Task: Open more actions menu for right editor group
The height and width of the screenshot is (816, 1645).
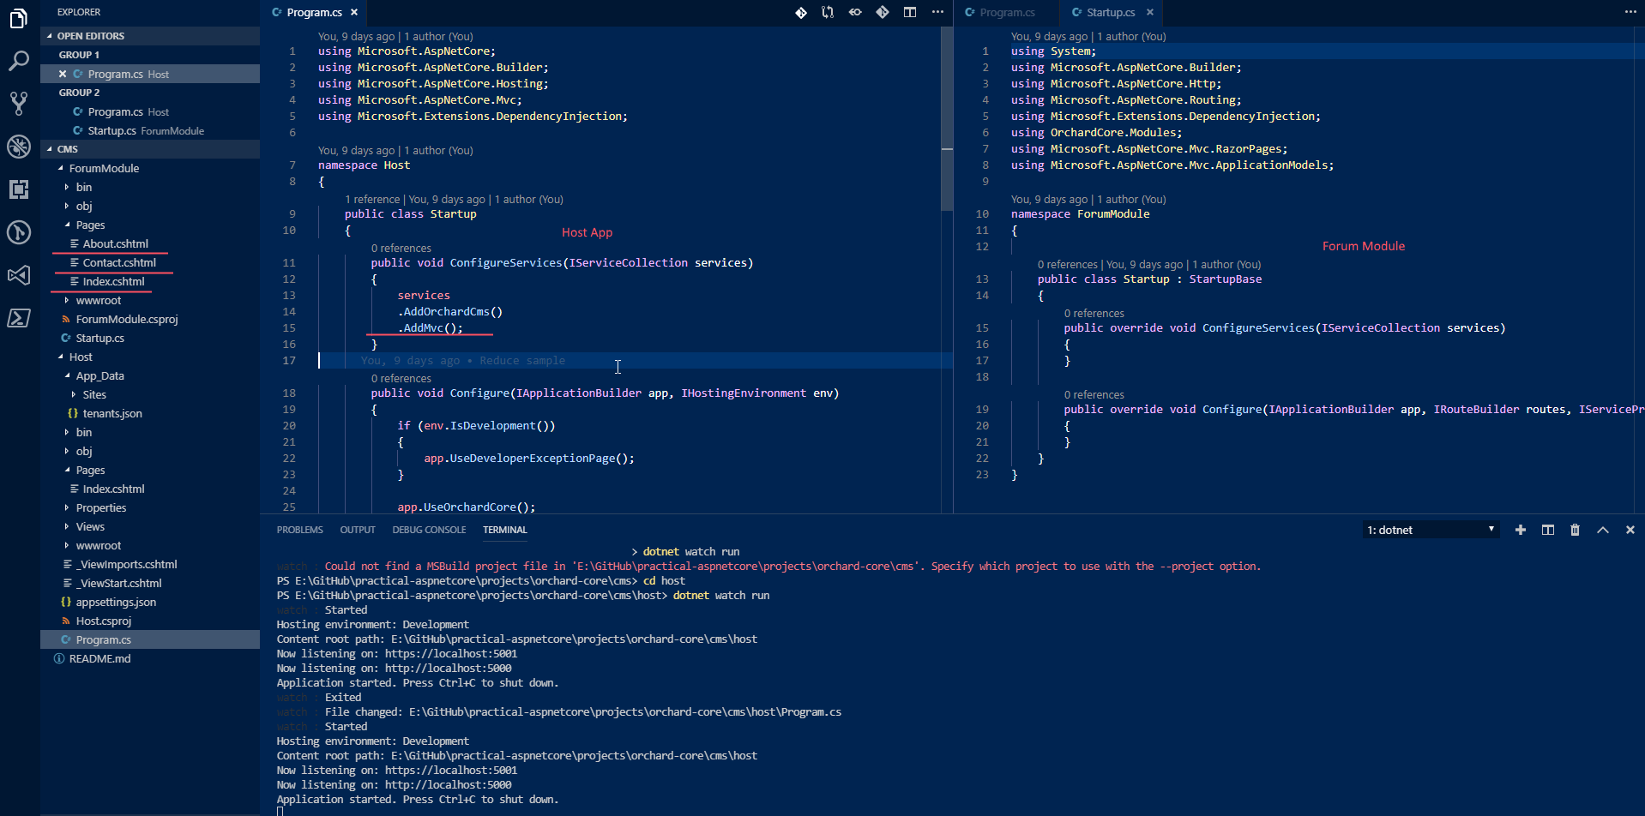Action: click(1630, 12)
